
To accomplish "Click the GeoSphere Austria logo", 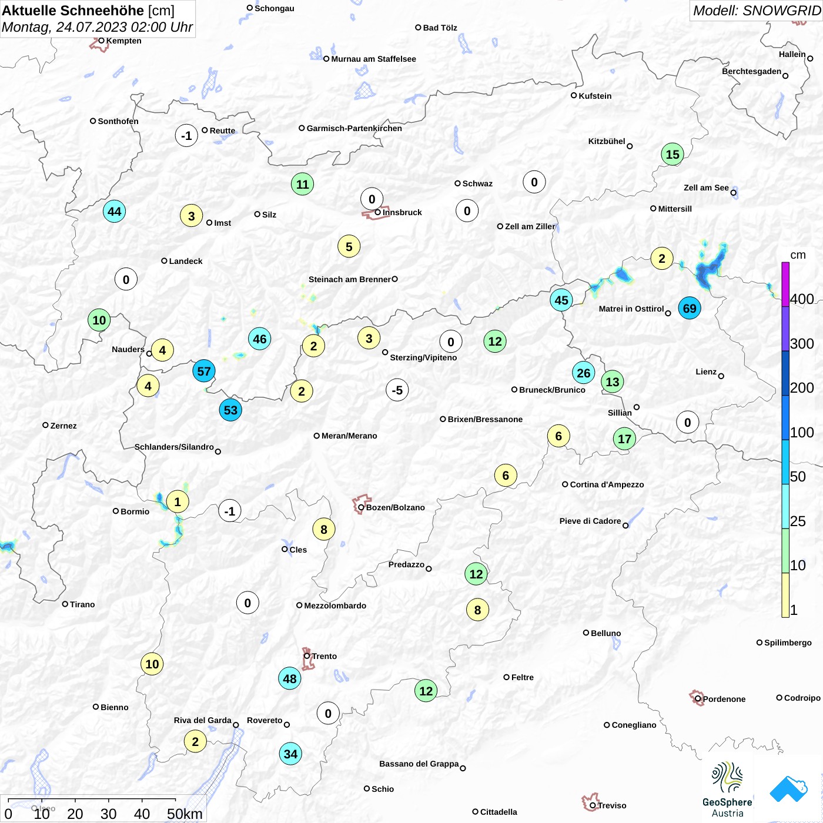I will (x=727, y=789).
